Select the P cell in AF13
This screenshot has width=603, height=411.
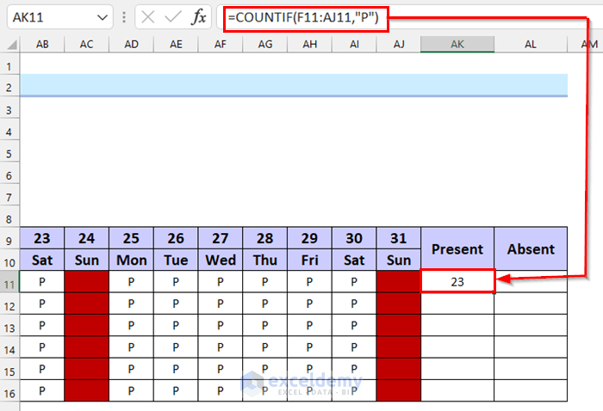(221, 325)
